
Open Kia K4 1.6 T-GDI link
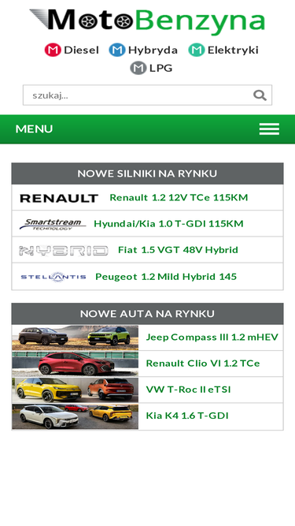[x=187, y=416]
